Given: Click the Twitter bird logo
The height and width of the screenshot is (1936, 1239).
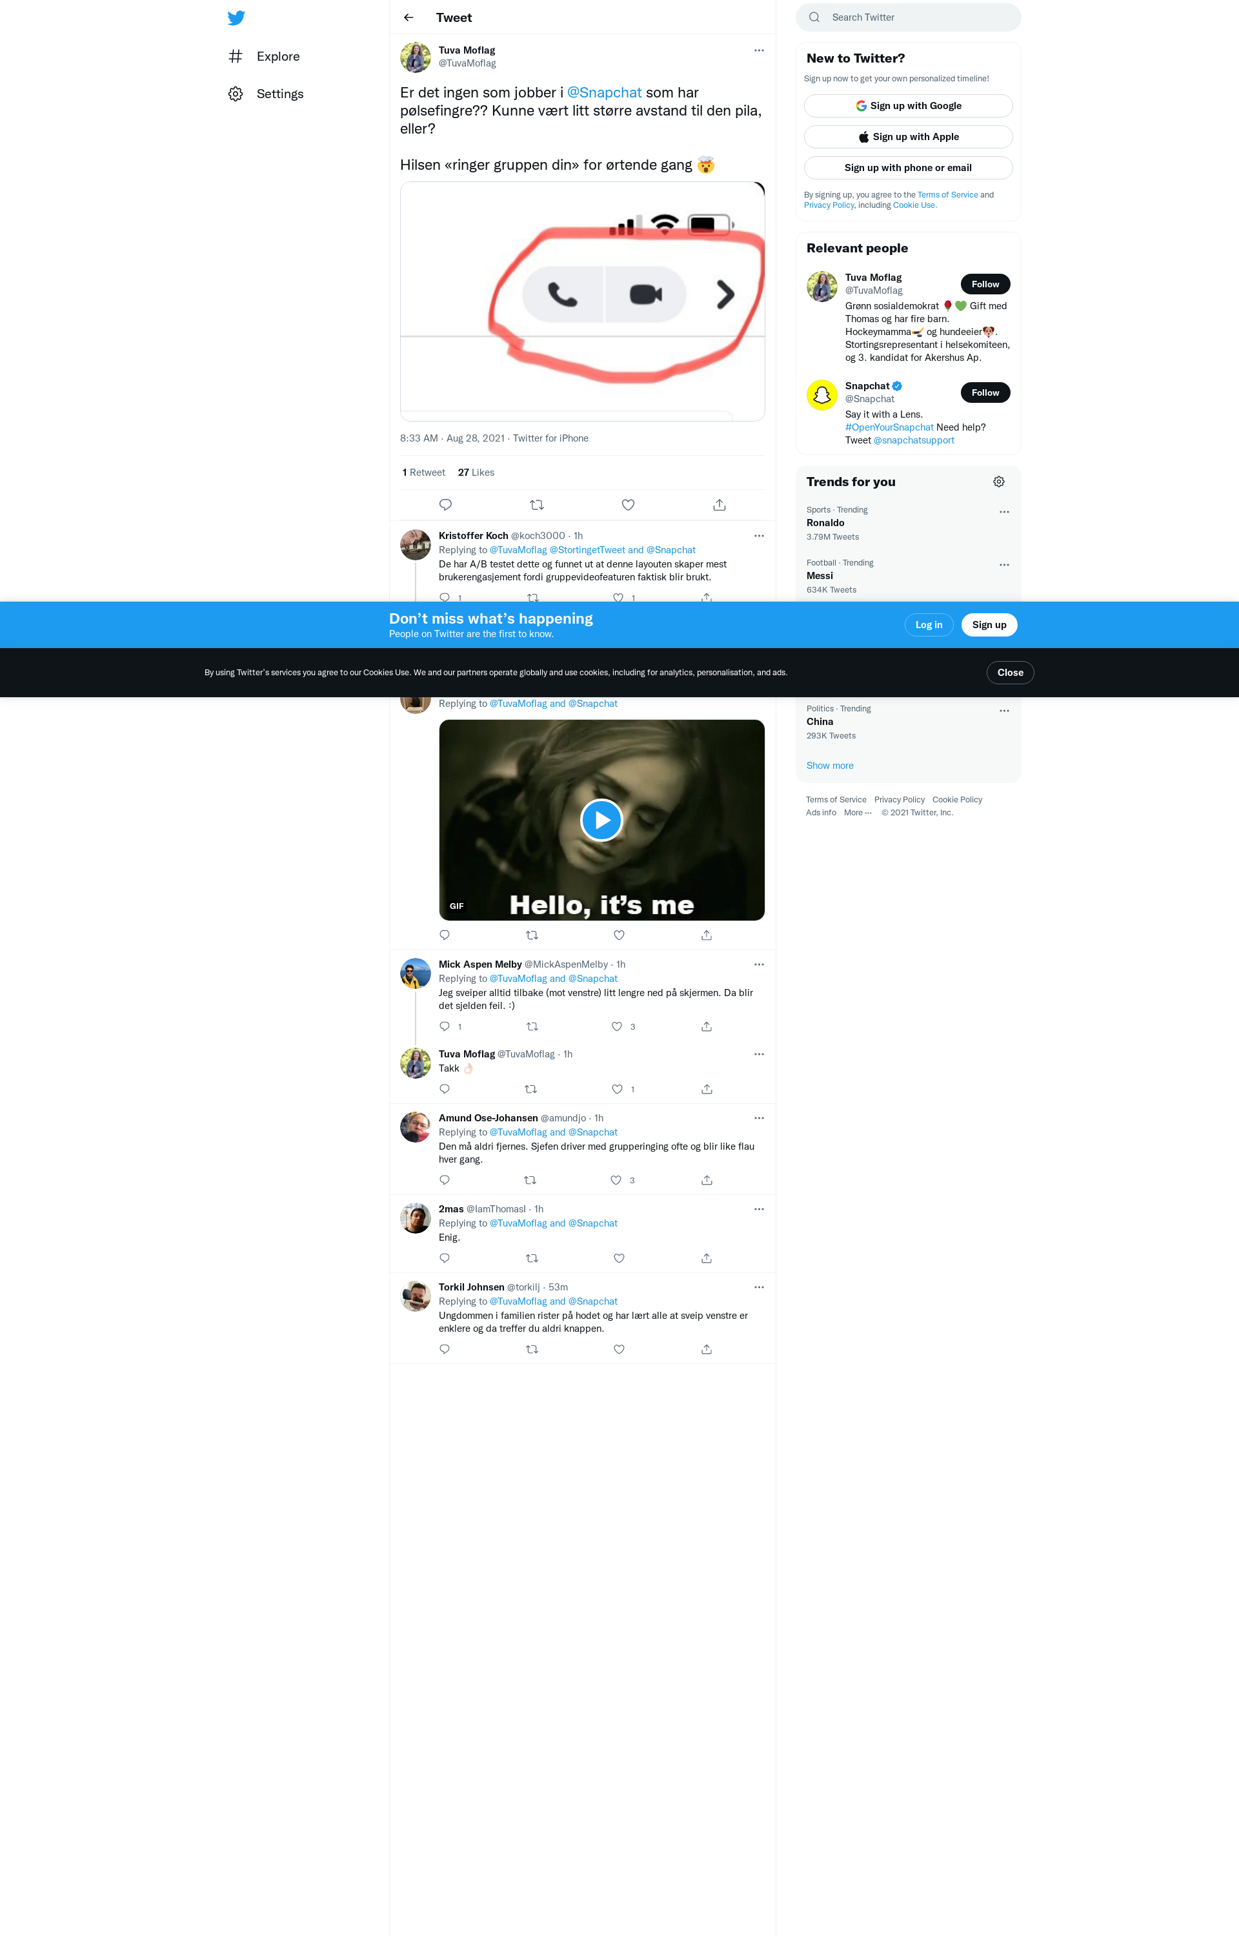Looking at the screenshot, I should [x=236, y=17].
